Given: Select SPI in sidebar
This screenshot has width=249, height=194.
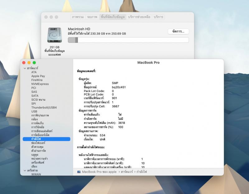Looking at the screenshot, I should click(x=34, y=104).
